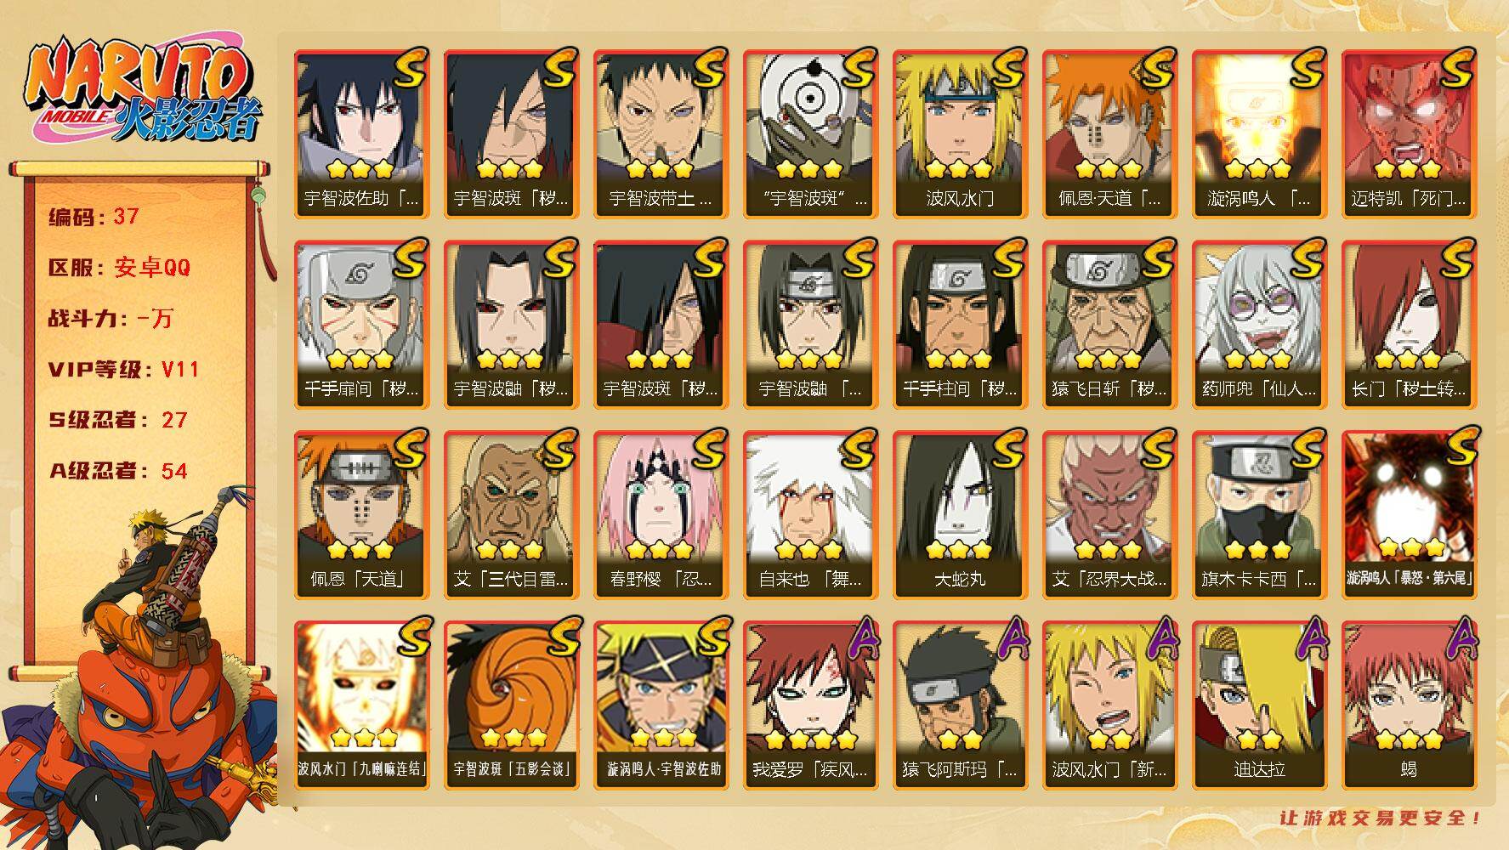The width and height of the screenshot is (1509, 850).
Task: Select the 宇智波斑「五影会谈」 card
Action: click(x=511, y=705)
